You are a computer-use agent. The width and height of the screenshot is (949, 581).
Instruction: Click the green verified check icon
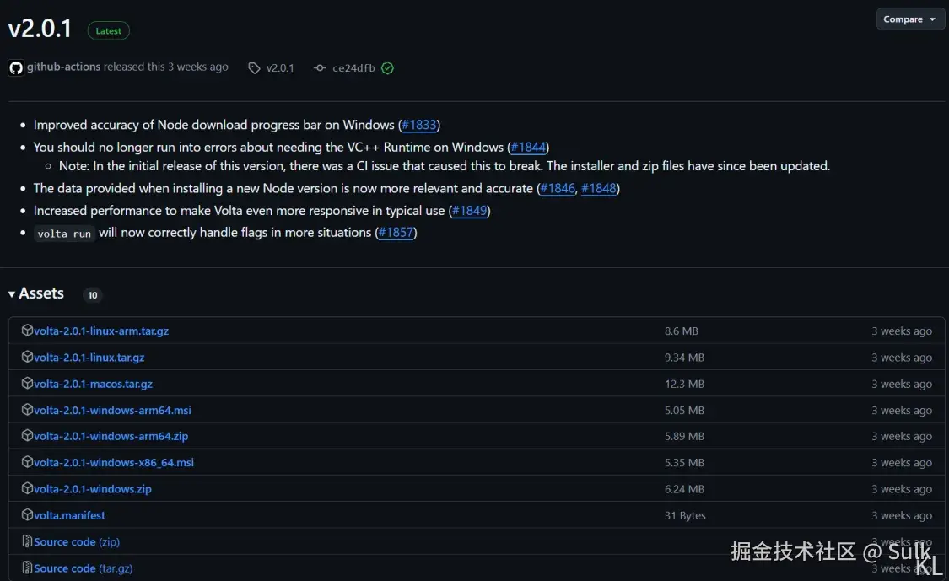pos(387,67)
